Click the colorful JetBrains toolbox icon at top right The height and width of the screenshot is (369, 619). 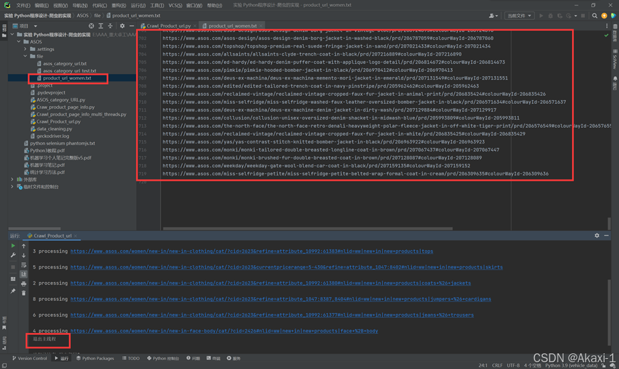point(613,16)
